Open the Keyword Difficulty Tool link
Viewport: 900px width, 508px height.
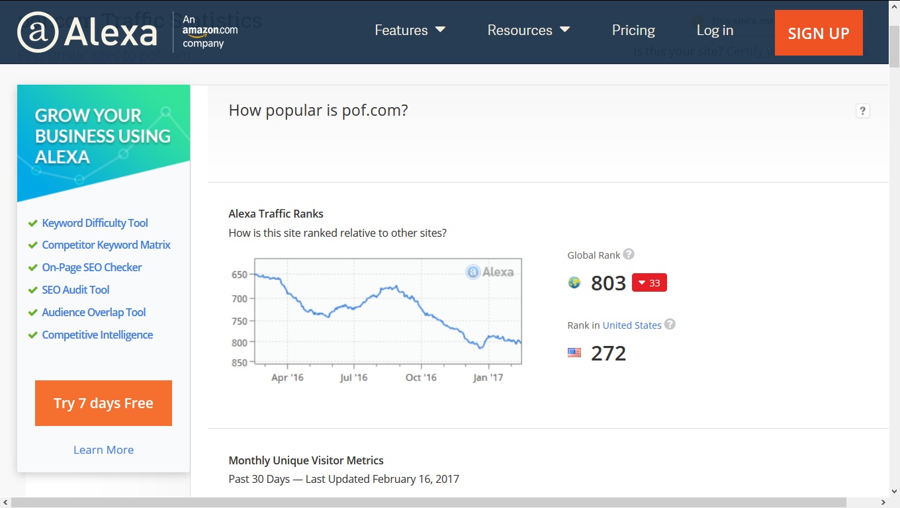(95, 223)
